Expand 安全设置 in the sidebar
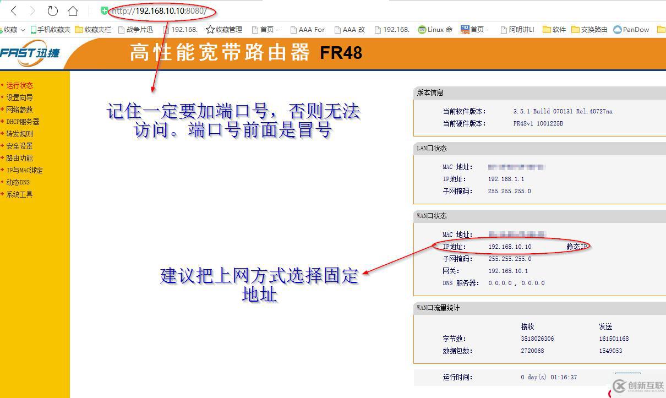Screen dimensions: 666x398 [x=19, y=146]
